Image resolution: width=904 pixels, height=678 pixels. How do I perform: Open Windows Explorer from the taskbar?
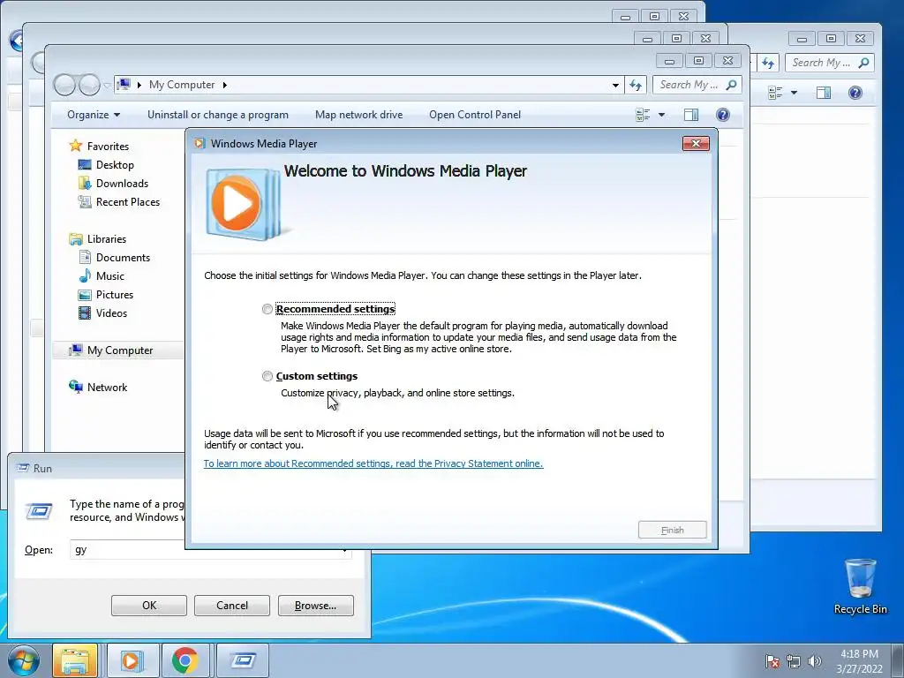[x=75, y=660]
